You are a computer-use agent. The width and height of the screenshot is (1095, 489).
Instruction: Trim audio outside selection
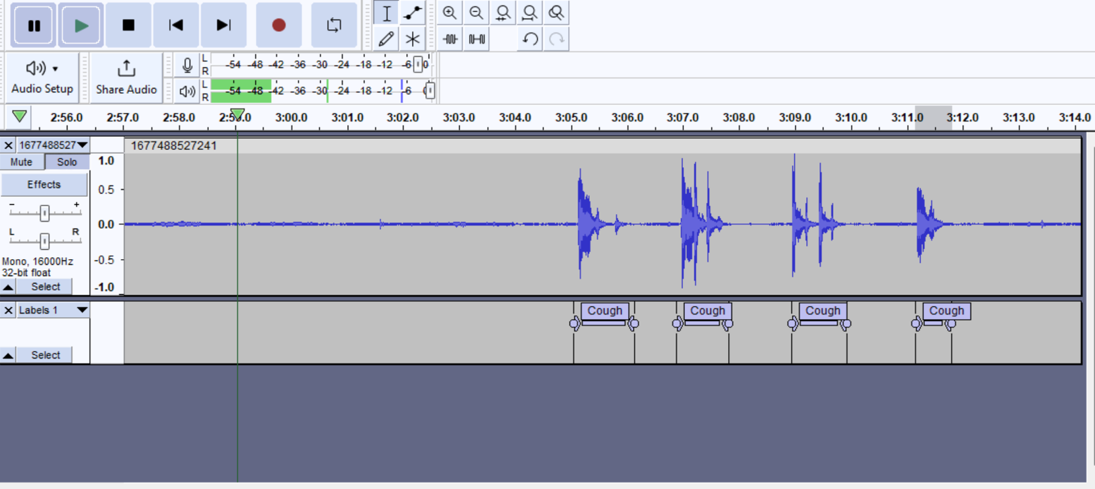tap(450, 39)
